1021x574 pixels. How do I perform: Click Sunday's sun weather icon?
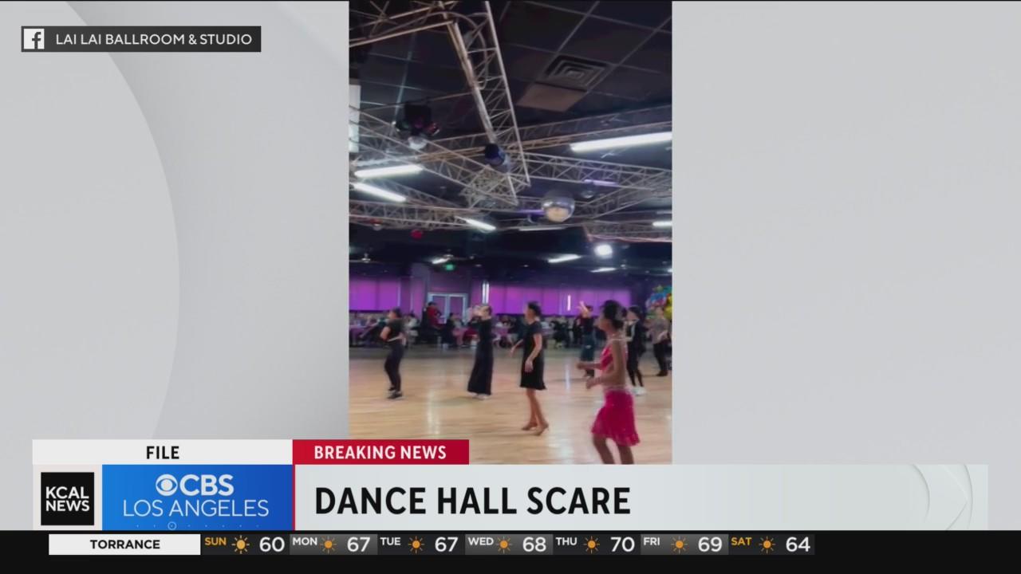pyautogui.click(x=241, y=545)
